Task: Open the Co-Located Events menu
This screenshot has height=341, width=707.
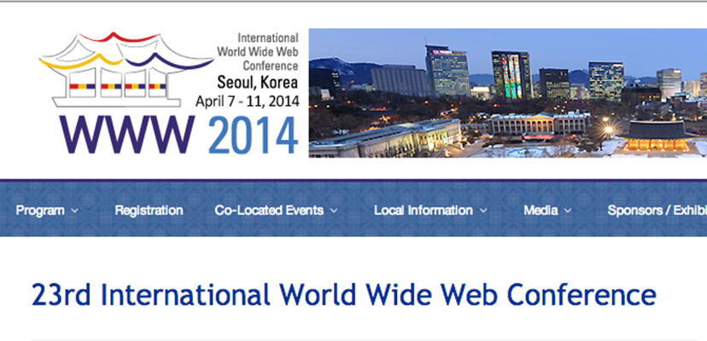Action: coord(269,211)
